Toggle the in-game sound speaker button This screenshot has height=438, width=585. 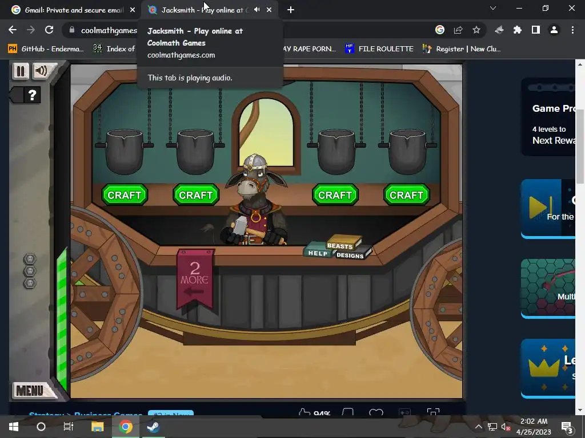click(42, 71)
